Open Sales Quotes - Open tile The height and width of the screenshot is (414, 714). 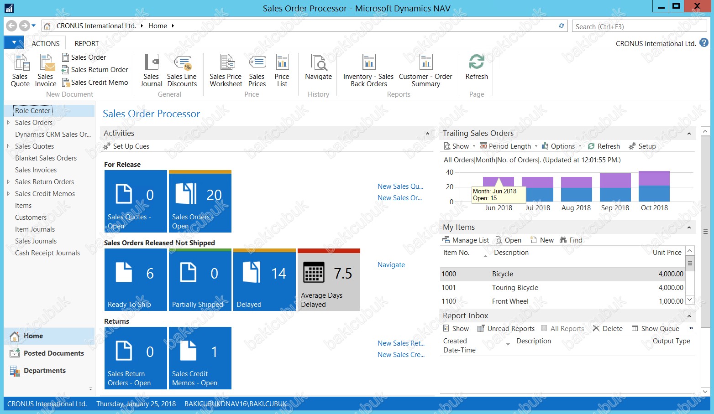(x=136, y=201)
